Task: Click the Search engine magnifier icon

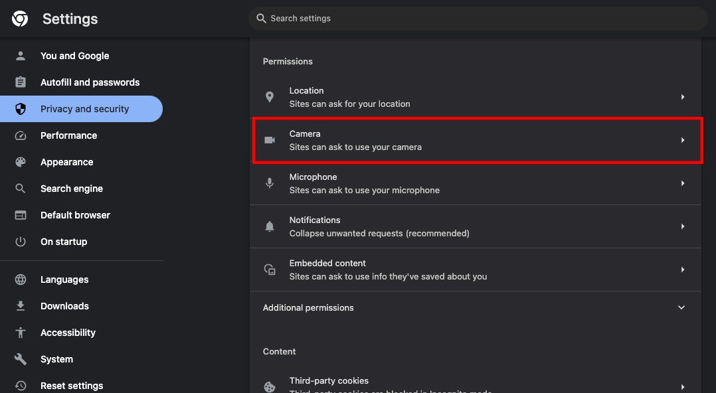Action: point(21,189)
